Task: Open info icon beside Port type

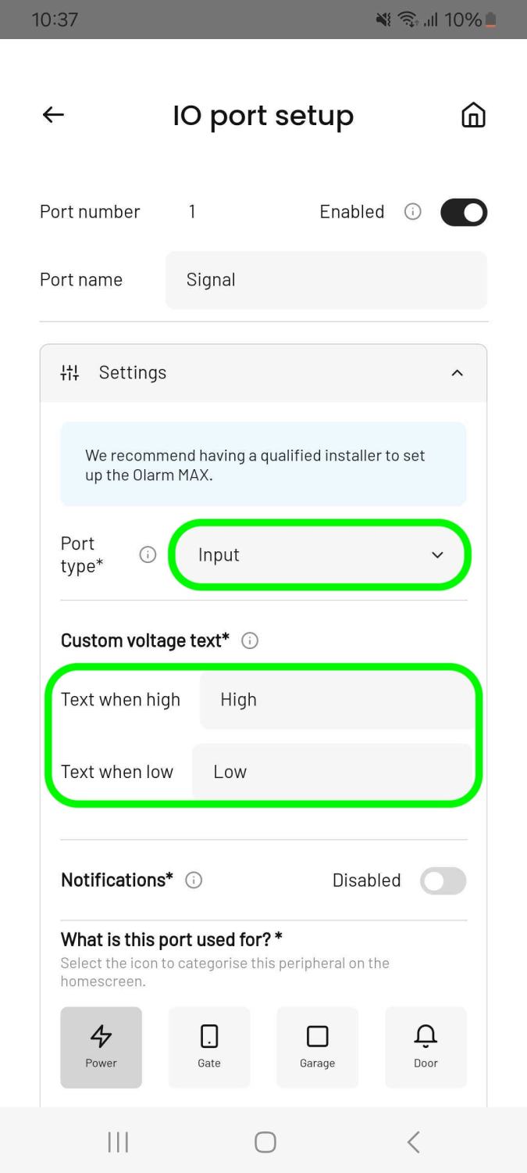Action: click(148, 554)
